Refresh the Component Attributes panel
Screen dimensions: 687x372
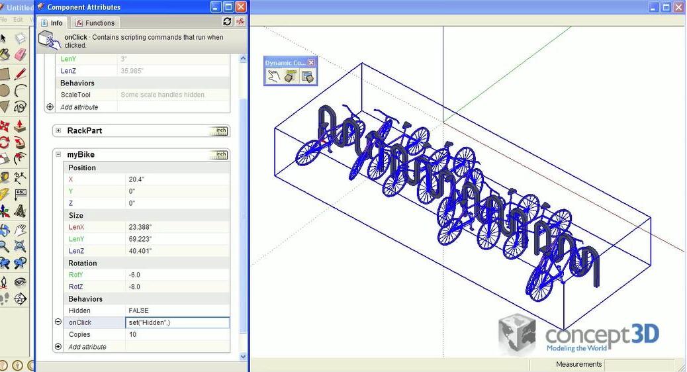(228, 22)
